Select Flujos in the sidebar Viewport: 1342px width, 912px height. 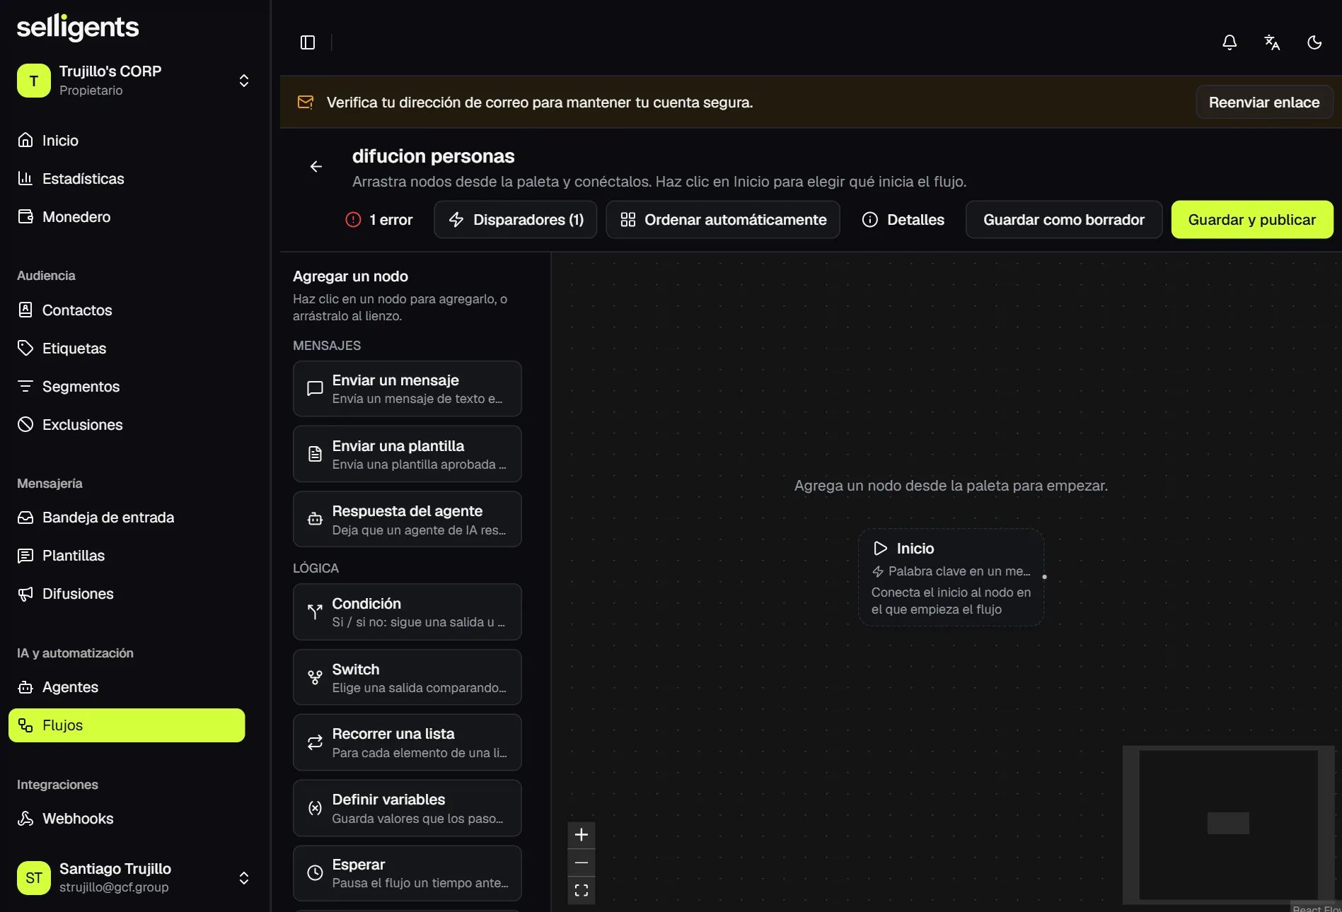[x=127, y=725]
